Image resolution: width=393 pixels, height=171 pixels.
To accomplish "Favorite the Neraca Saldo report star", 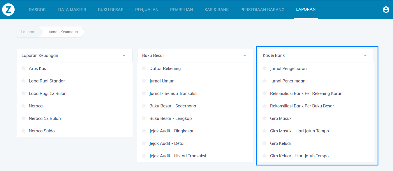I will [23, 131].
